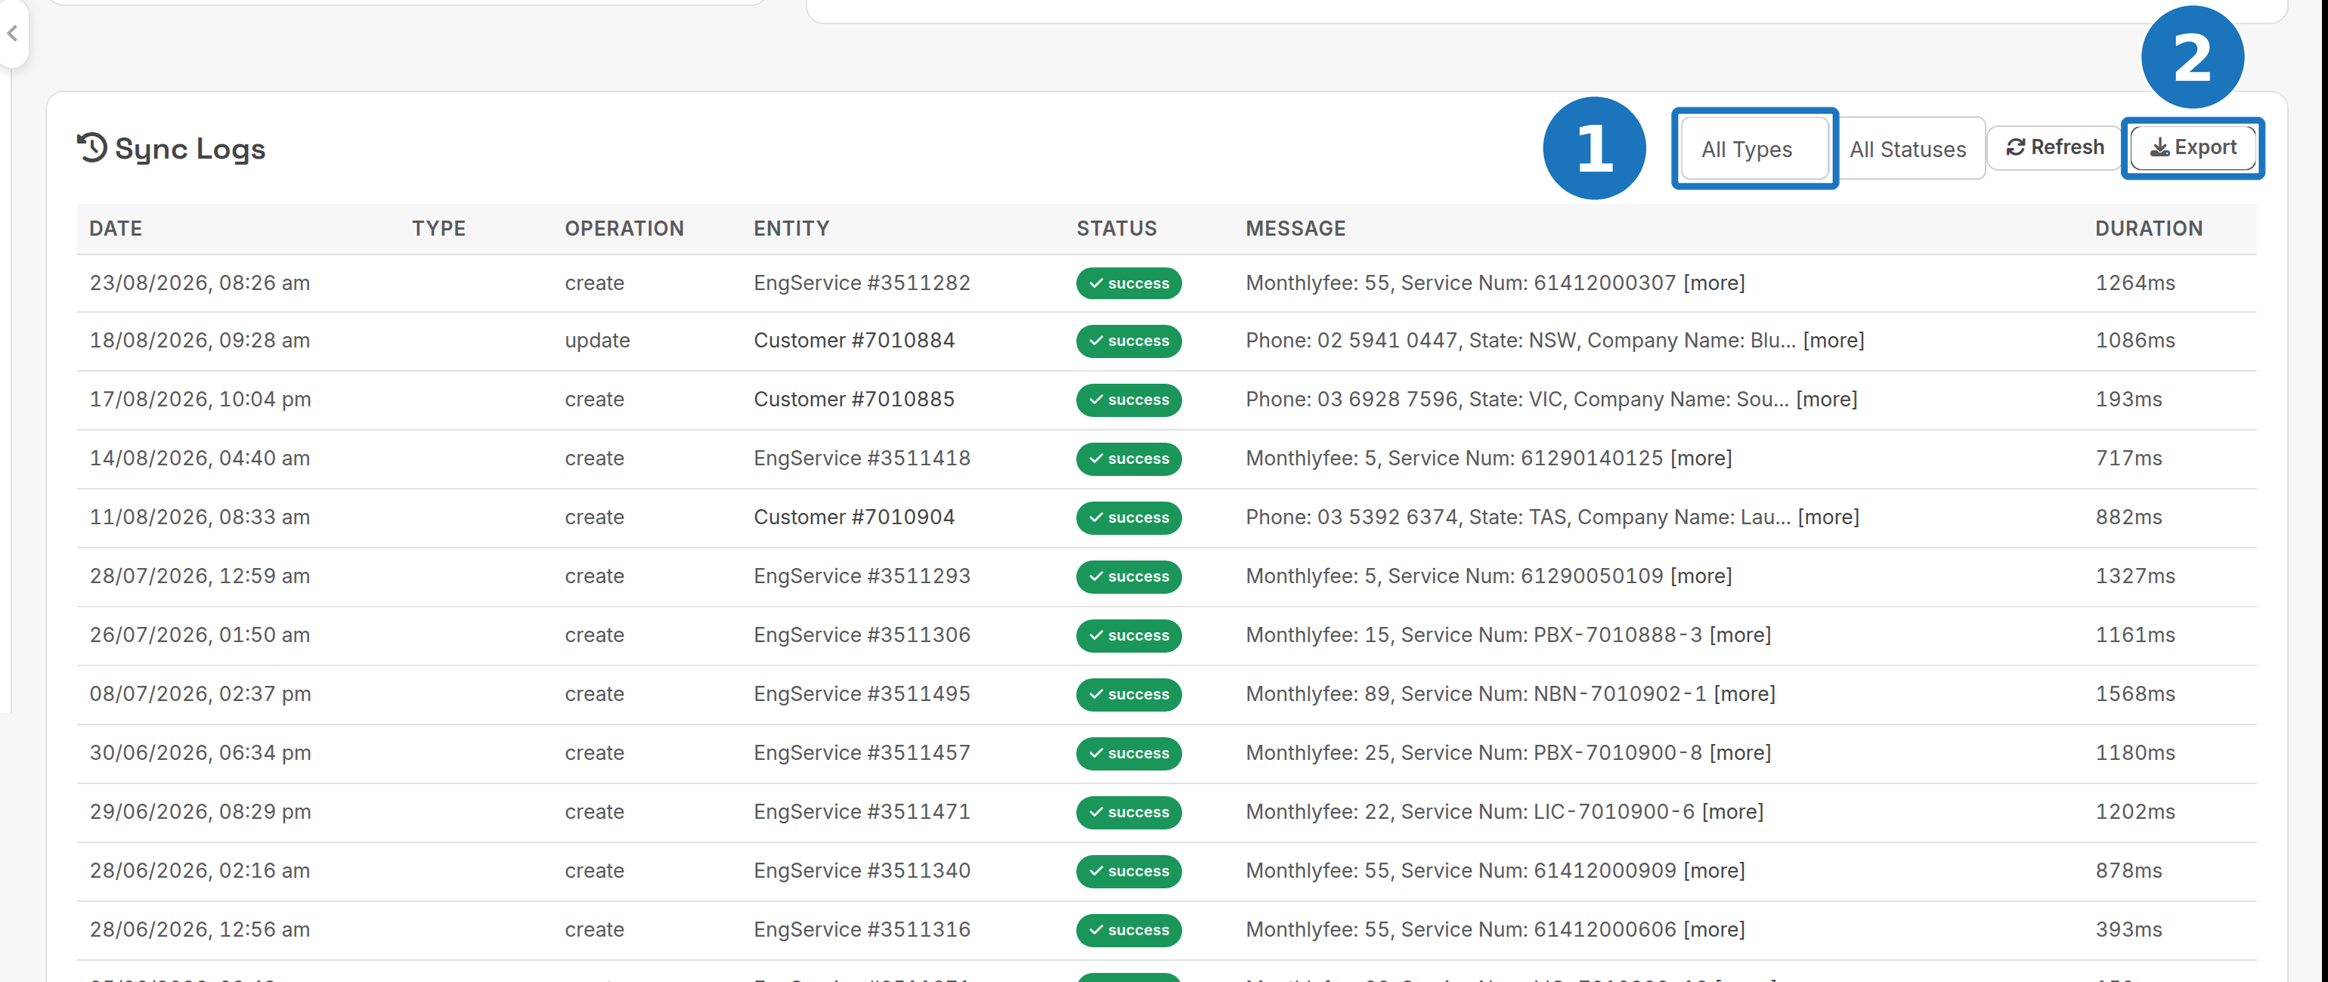Expand [more] on EngService #3511293 message

coord(1701,576)
